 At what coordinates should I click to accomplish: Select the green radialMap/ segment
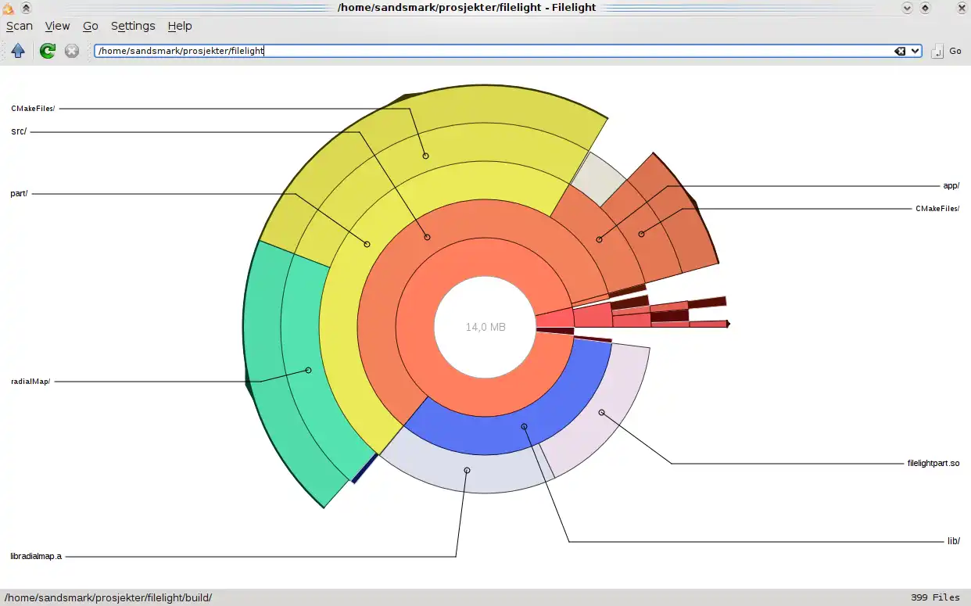point(308,370)
